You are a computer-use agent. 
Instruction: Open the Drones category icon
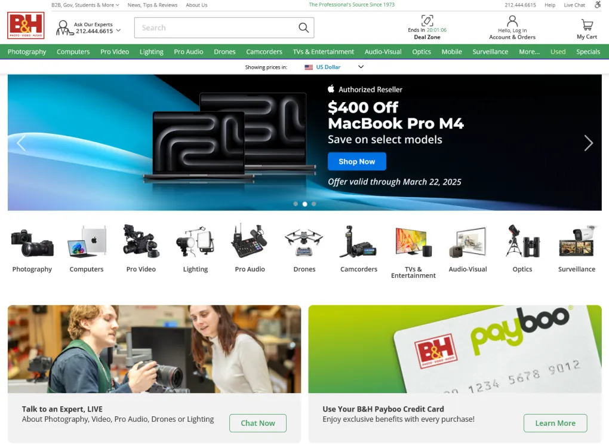coord(304,242)
